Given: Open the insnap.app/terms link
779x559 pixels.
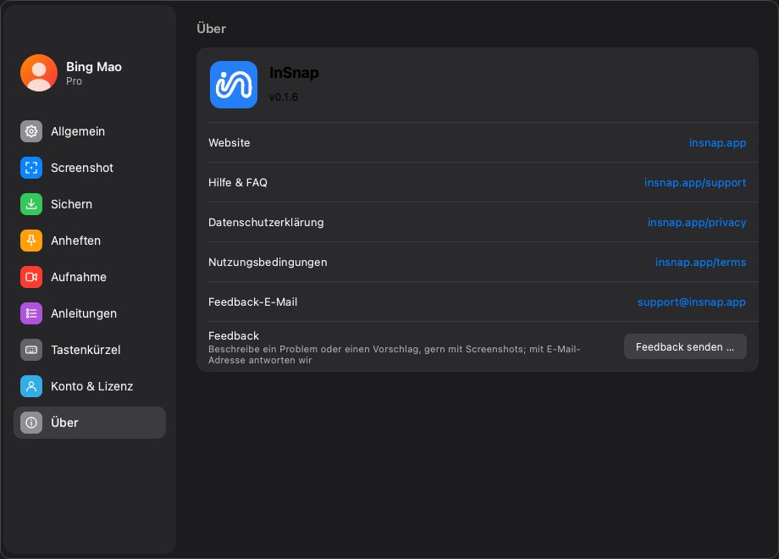Looking at the screenshot, I should point(700,262).
